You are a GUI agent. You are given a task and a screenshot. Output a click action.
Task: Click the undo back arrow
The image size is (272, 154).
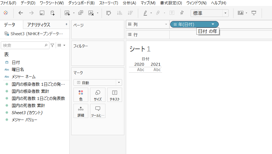pyautogui.click(x=21, y=13)
